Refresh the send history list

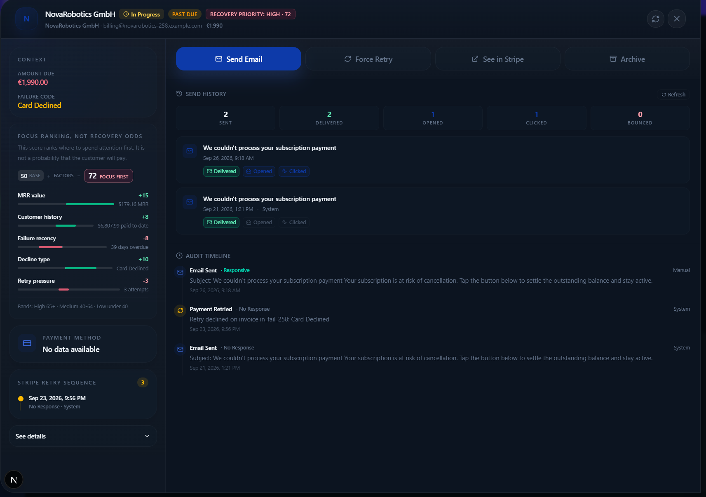pyautogui.click(x=673, y=94)
